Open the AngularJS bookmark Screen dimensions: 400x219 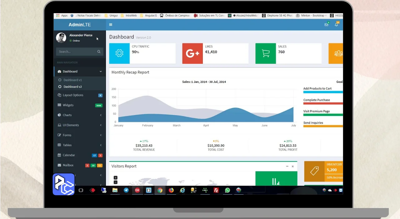[148, 15]
